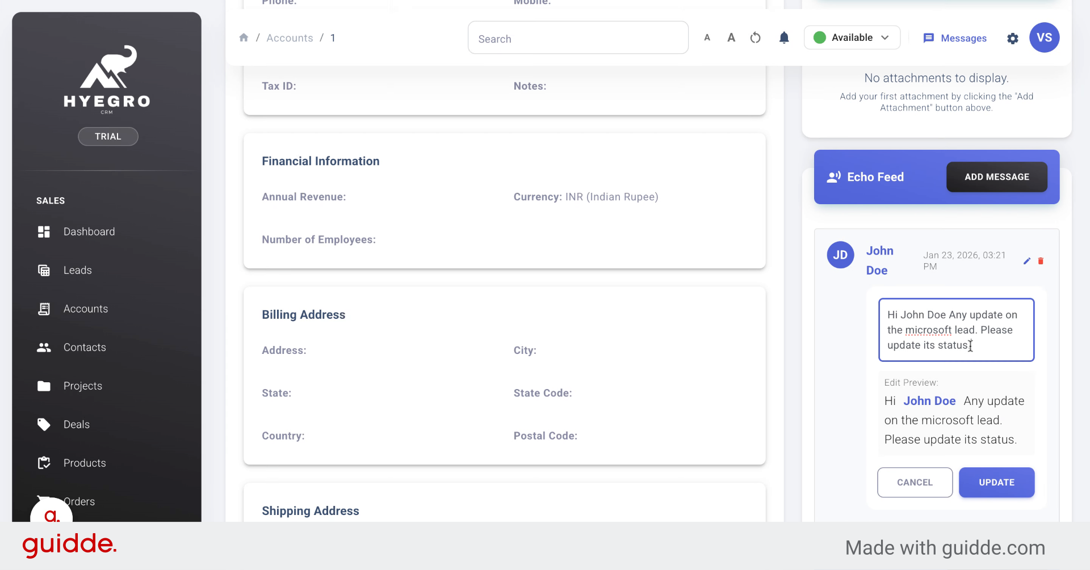The height and width of the screenshot is (570, 1090).
Task: Open the VS user avatar menu
Action: pyautogui.click(x=1044, y=38)
